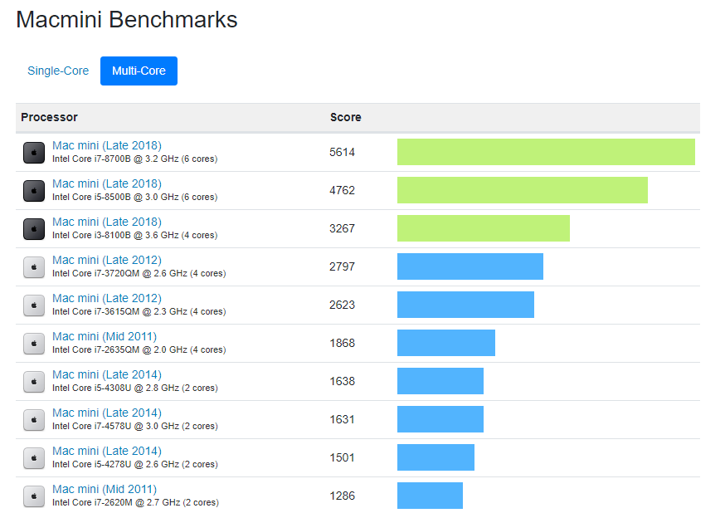Click the score value 1286

(342, 496)
